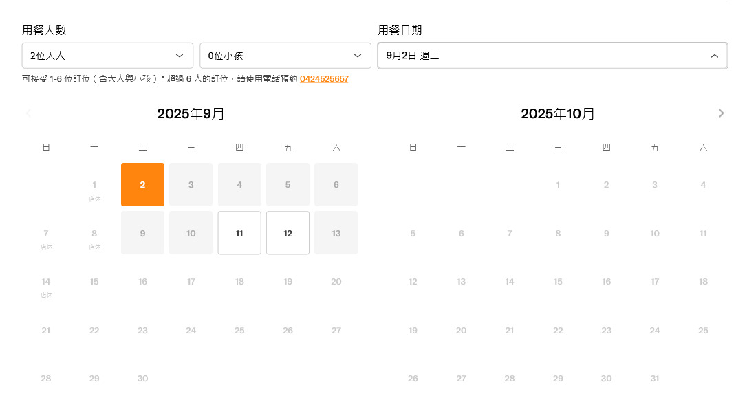Screen dimensions: 736x411
Task: Click September 30 in the left calendar
Action: tap(142, 379)
